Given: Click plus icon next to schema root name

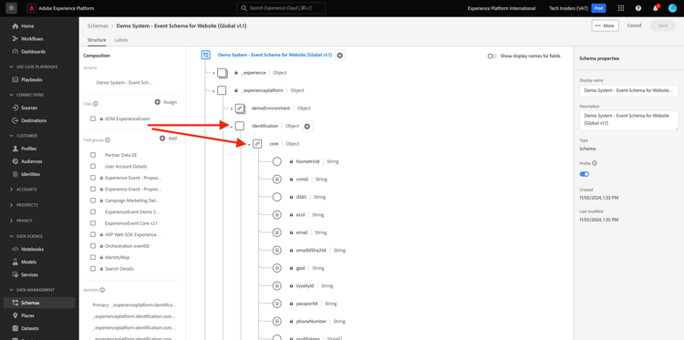Looking at the screenshot, I should (340, 56).
